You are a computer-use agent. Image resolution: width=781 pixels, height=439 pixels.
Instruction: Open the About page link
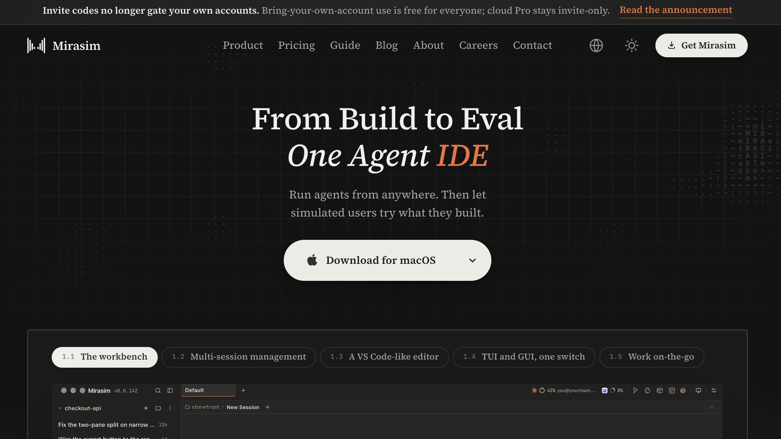click(429, 45)
